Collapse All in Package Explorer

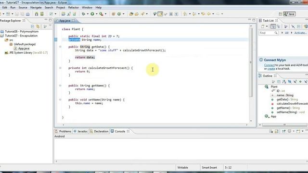33,26
